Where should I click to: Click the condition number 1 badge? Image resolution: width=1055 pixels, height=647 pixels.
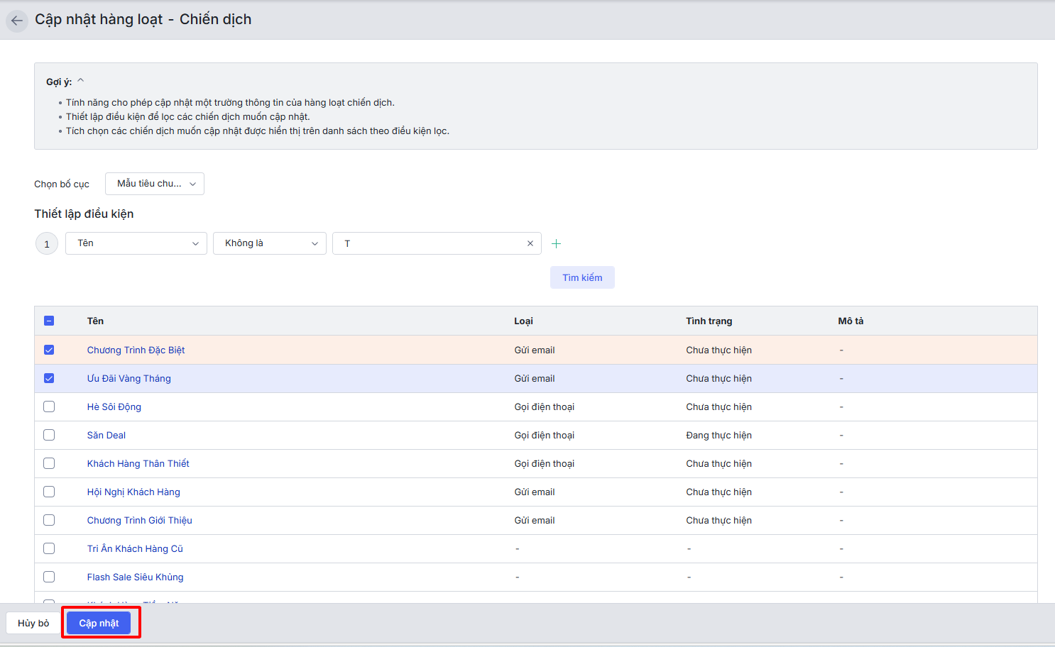(47, 244)
